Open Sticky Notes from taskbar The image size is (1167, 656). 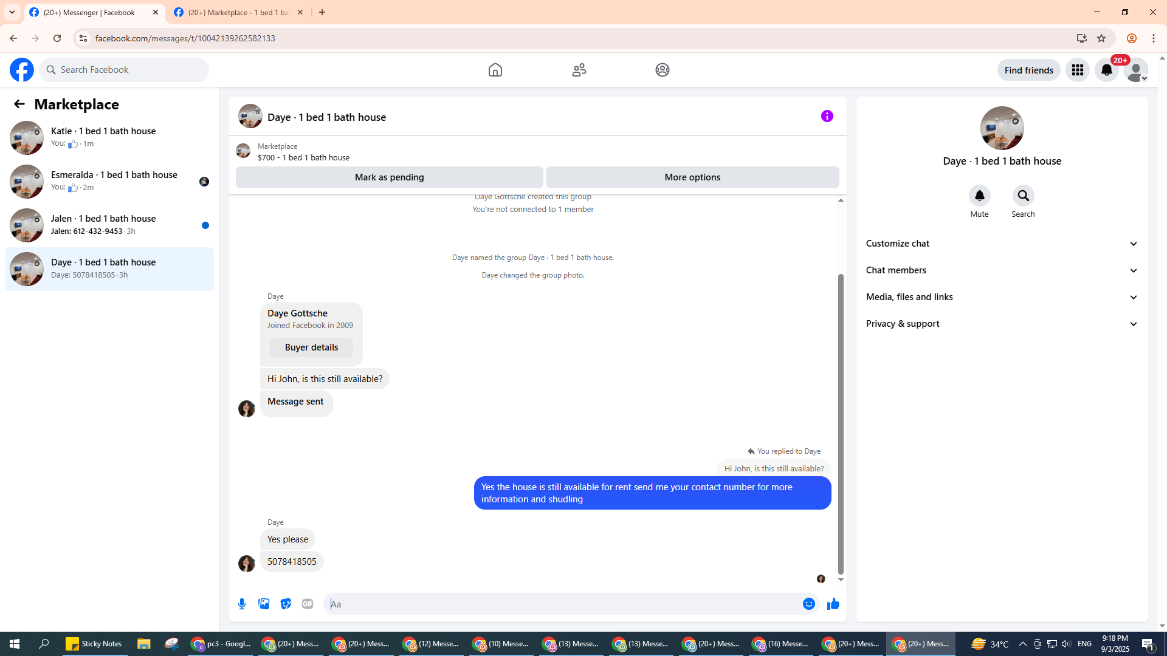click(94, 644)
